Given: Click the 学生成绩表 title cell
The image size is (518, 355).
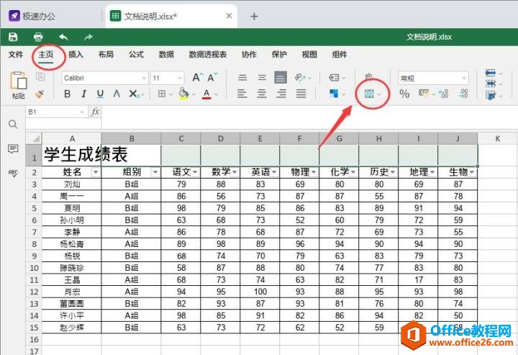Looking at the screenshot, I should 72,155.
